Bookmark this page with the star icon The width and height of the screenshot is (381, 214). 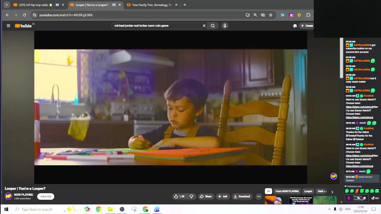270,15
